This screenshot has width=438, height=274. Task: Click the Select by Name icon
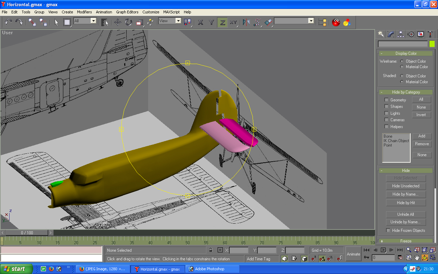(105, 23)
